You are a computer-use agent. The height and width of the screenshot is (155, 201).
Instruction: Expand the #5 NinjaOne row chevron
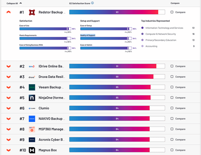8,98
